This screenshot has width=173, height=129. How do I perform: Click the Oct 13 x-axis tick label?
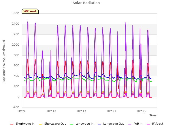pyautogui.click(x=51, y=111)
